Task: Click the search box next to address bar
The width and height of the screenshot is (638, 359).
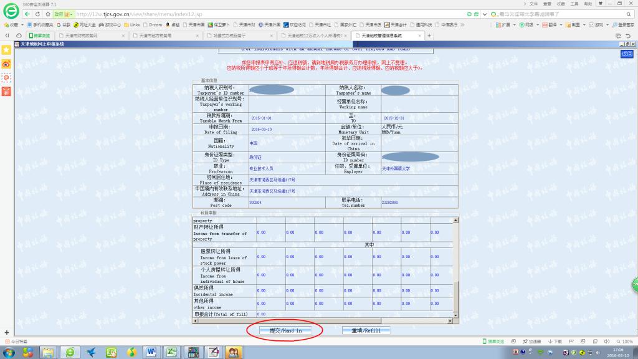Action: point(561,14)
